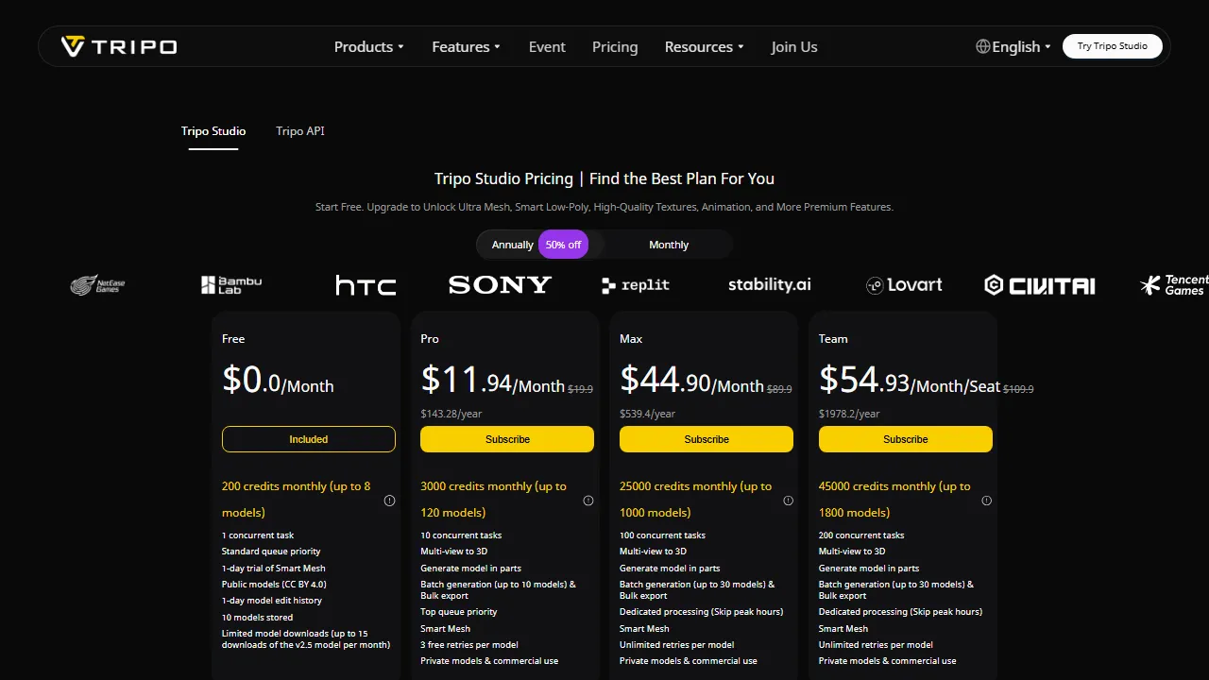The image size is (1209, 680).
Task: Click the stability.ai logo
Action: [769, 284]
